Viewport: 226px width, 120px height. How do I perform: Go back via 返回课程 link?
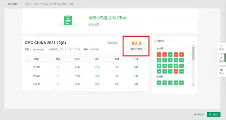[x=11, y=4]
